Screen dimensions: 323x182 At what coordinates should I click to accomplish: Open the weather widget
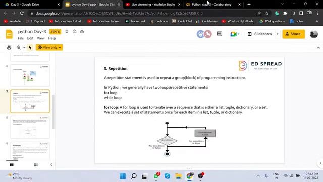point(19,176)
